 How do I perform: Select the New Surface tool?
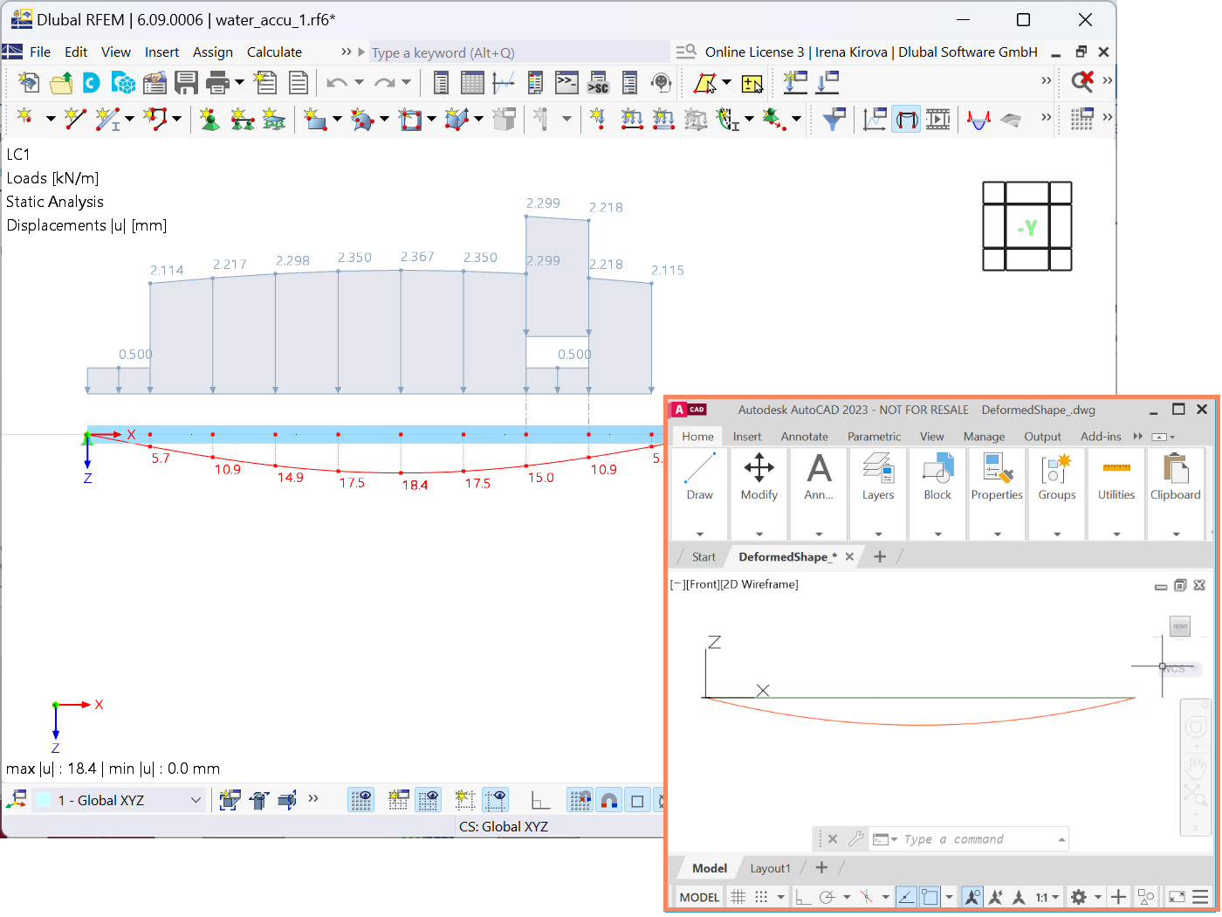point(314,120)
